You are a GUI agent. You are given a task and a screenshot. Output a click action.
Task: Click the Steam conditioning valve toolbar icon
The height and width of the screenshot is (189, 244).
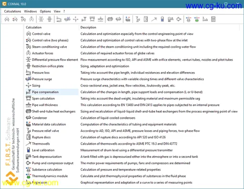[x=23, y=19]
